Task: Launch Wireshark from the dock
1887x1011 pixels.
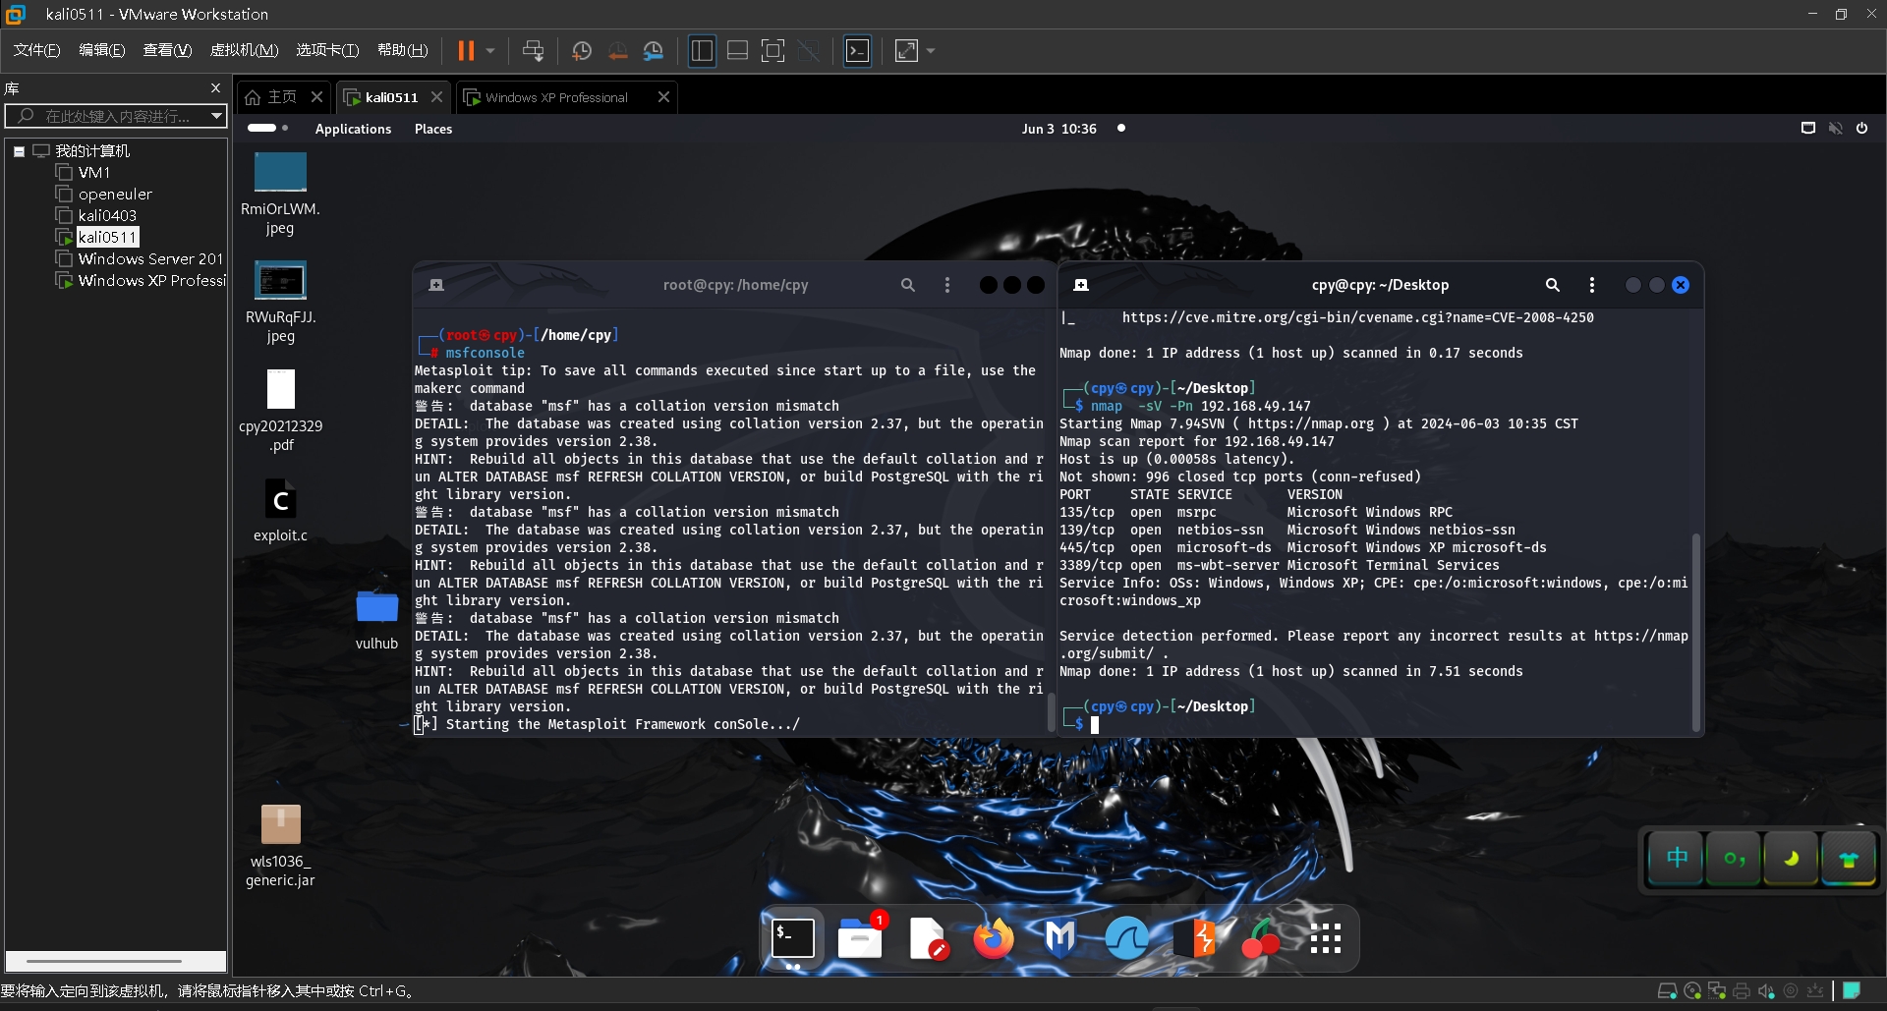Action: [x=1126, y=938]
